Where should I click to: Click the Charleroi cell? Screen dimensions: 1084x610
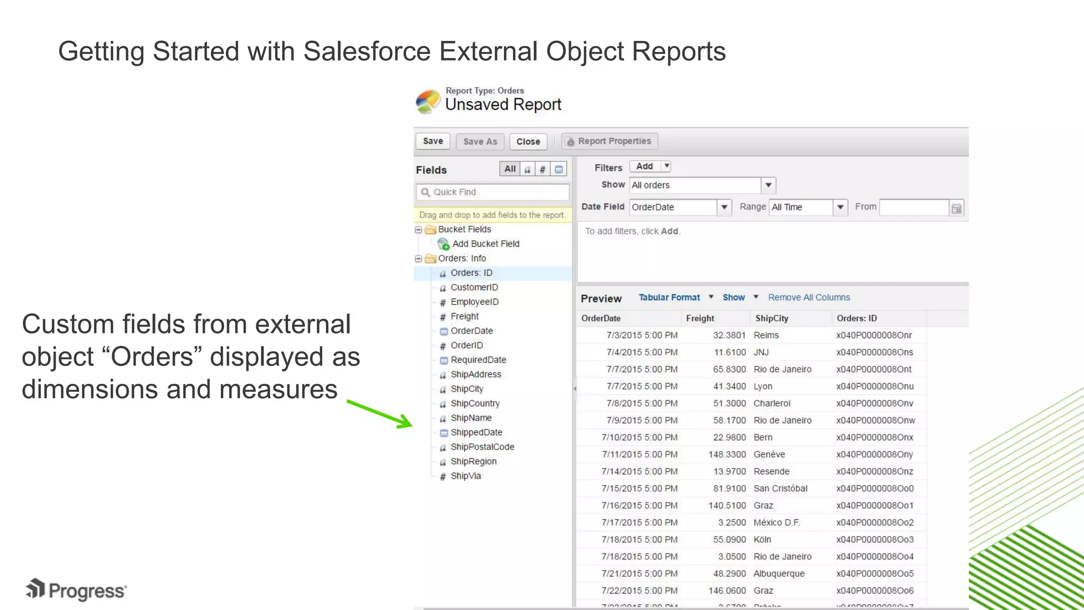tap(772, 403)
